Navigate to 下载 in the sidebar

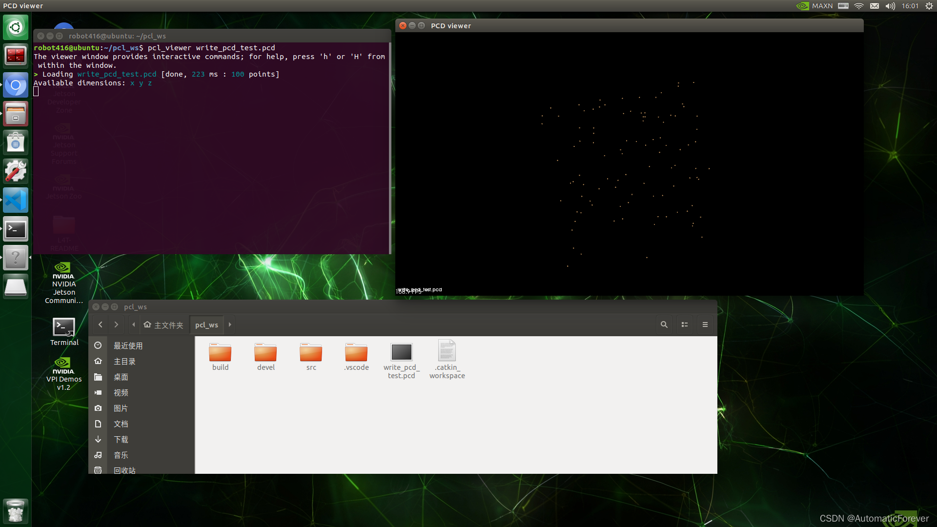(121, 439)
